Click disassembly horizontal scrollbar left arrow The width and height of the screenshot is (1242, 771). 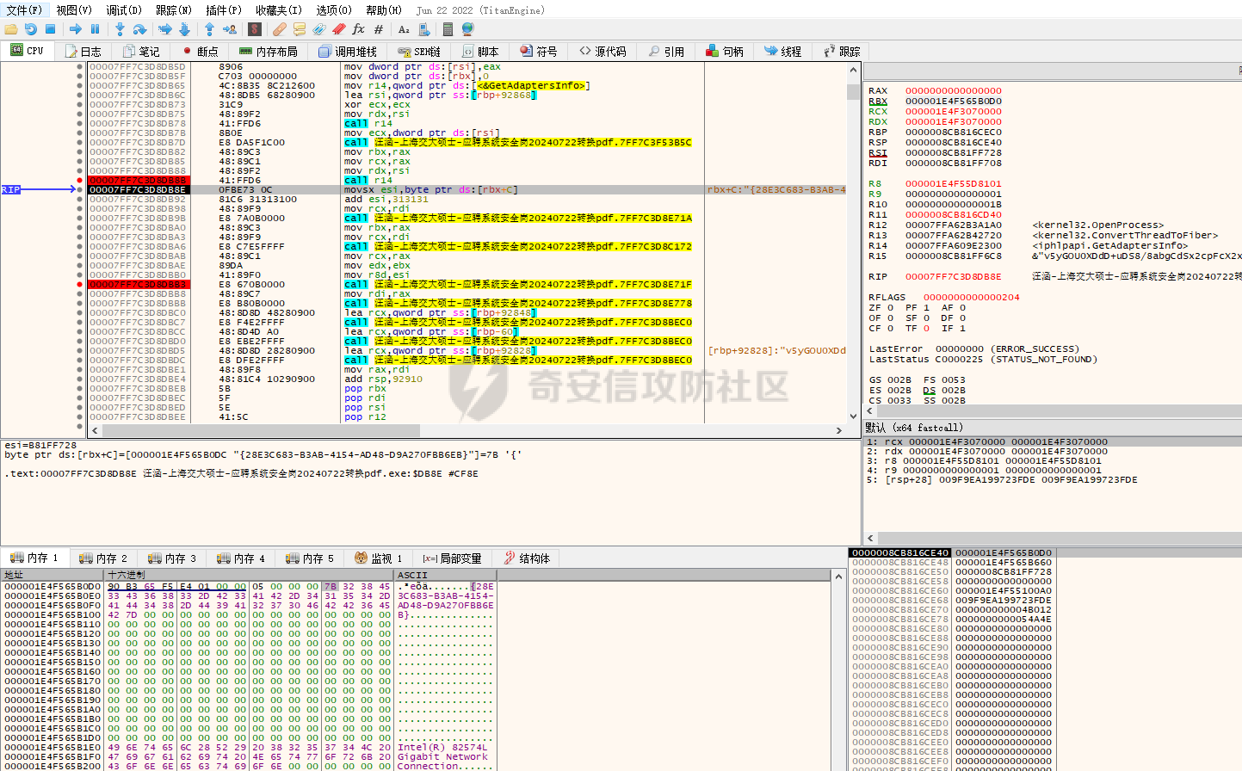96,430
